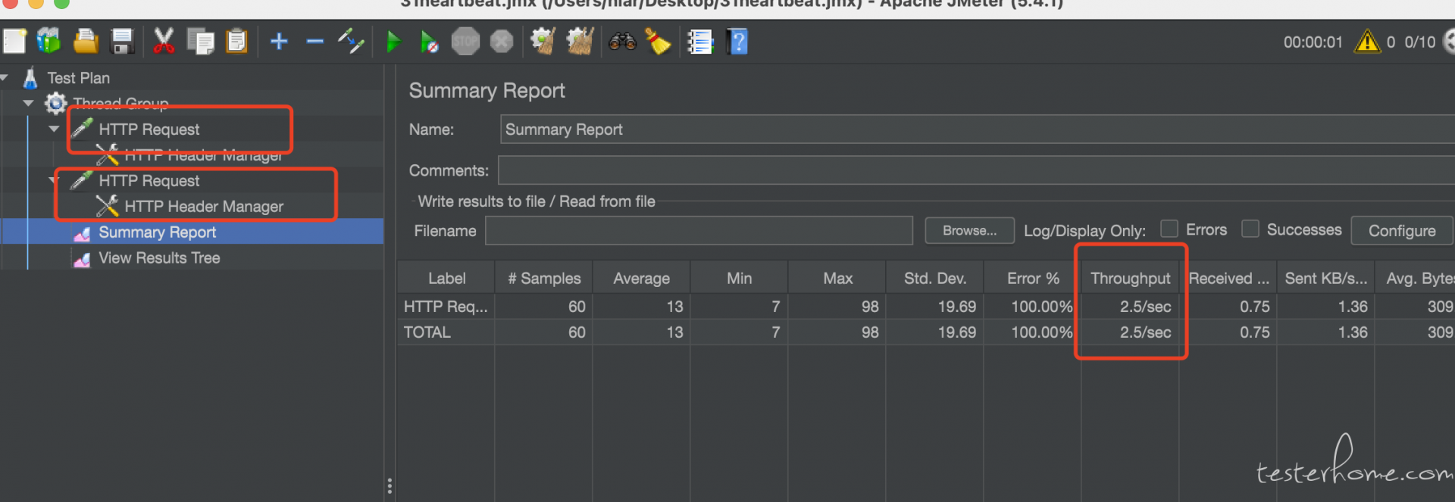This screenshot has height=502, width=1455.
Task: Sort by the Received column header
Action: pos(1228,279)
